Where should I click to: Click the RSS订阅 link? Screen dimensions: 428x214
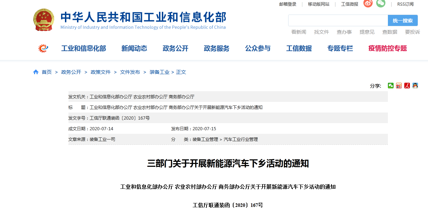point(405,4)
